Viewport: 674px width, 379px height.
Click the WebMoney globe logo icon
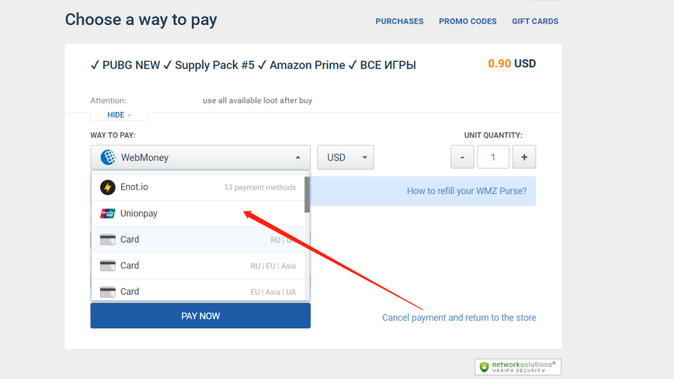click(108, 158)
